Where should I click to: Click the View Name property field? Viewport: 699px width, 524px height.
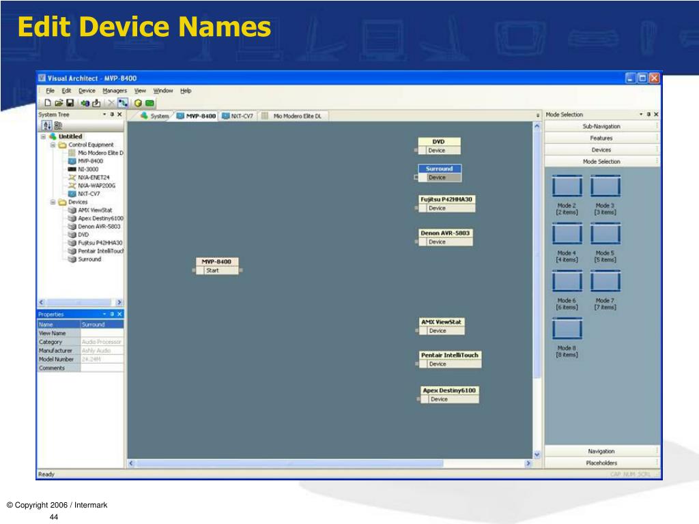pyautogui.click(x=102, y=333)
